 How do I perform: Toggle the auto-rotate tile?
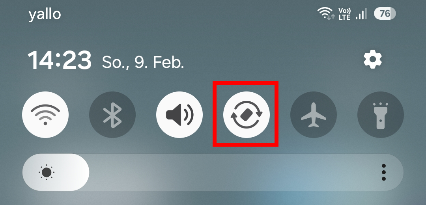tap(247, 115)
